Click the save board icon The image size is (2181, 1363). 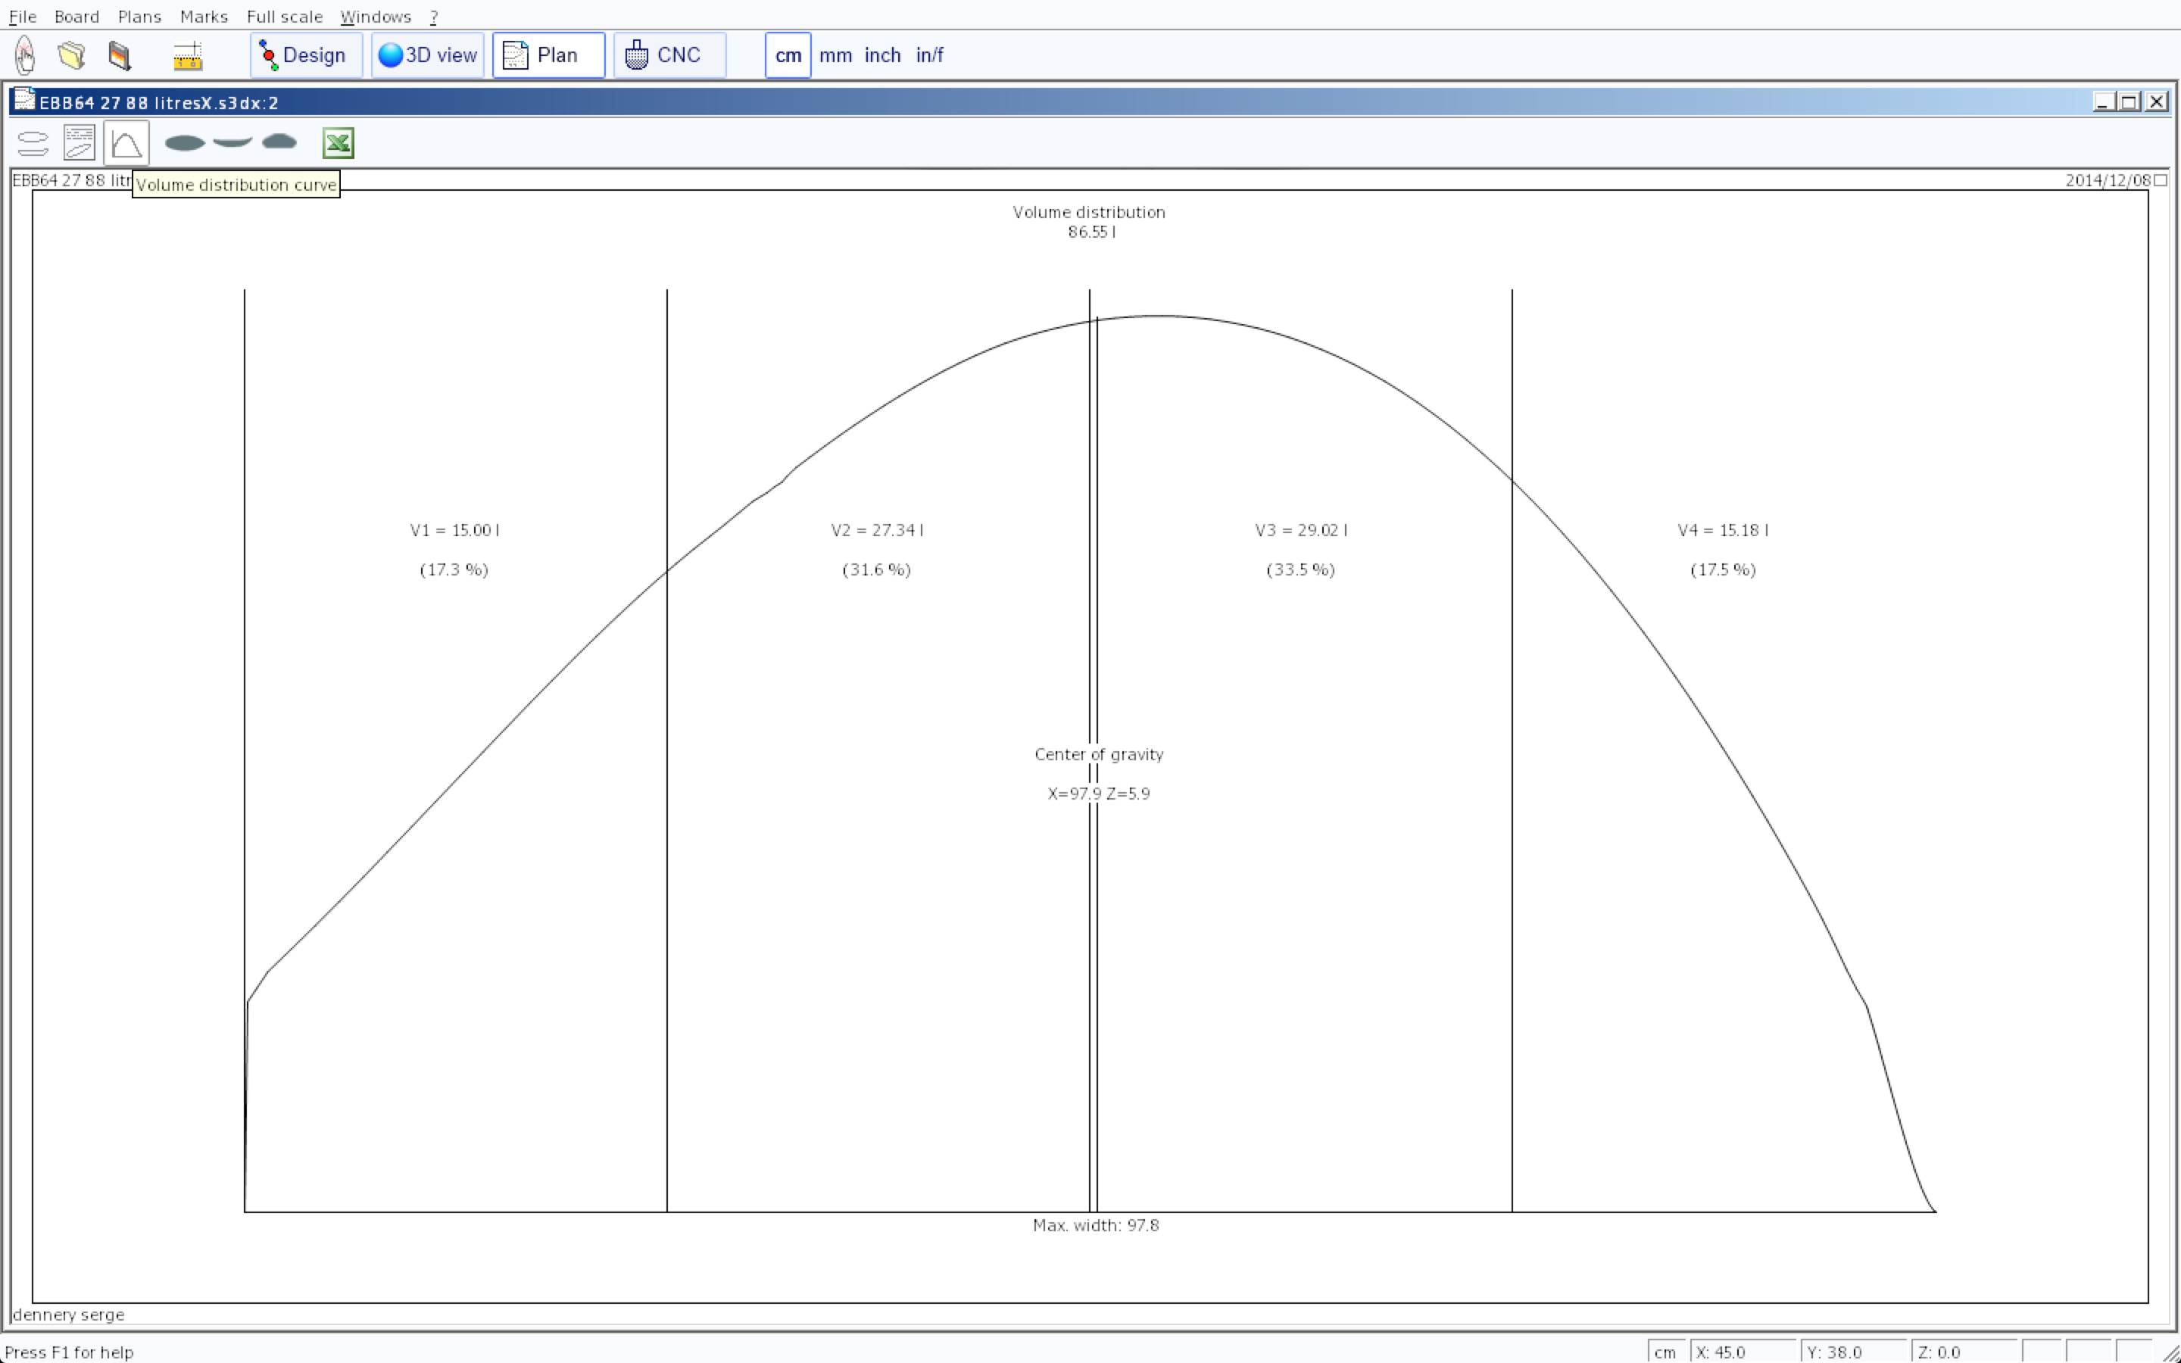tap(119, 55)
